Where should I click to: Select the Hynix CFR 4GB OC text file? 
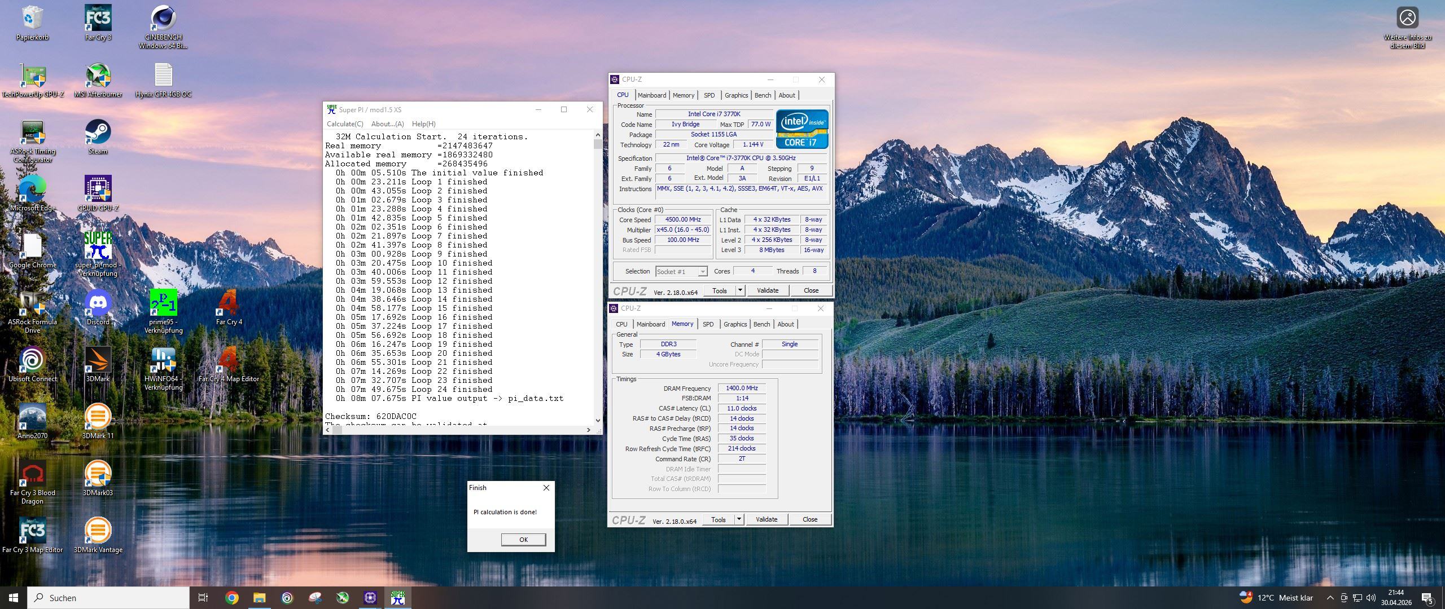163,80
